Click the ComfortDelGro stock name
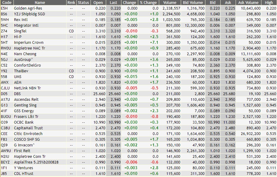 [27, 65]
